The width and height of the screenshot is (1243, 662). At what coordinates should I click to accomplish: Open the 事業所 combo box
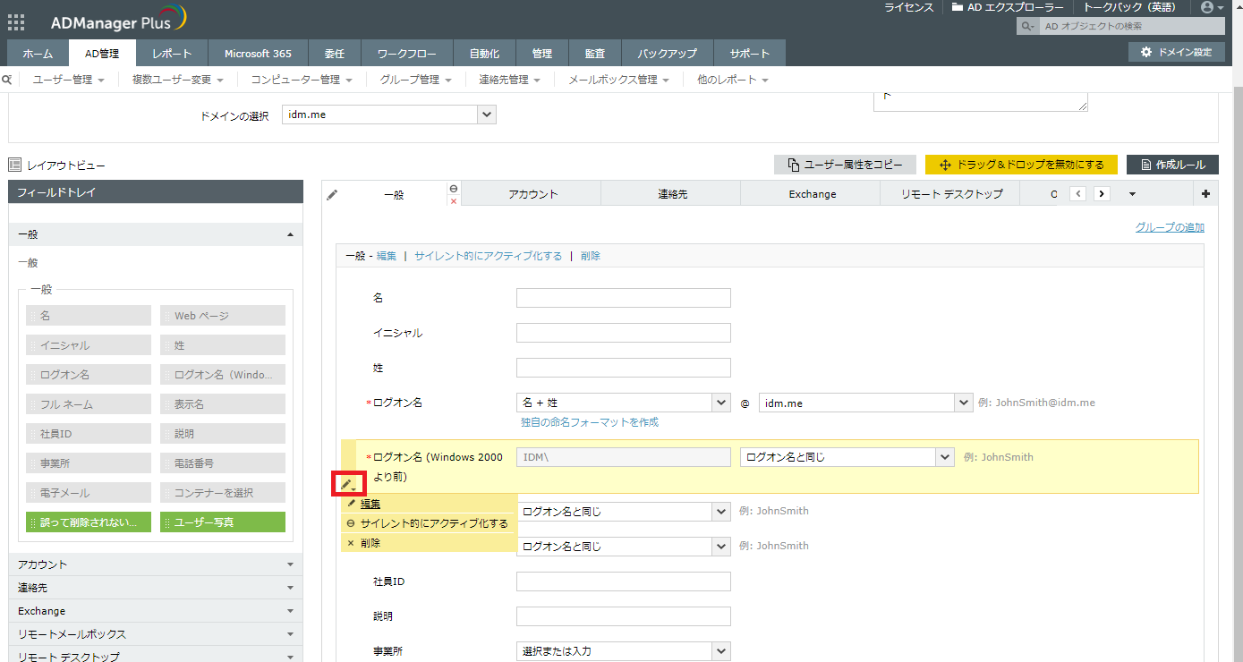pos(624,651)
